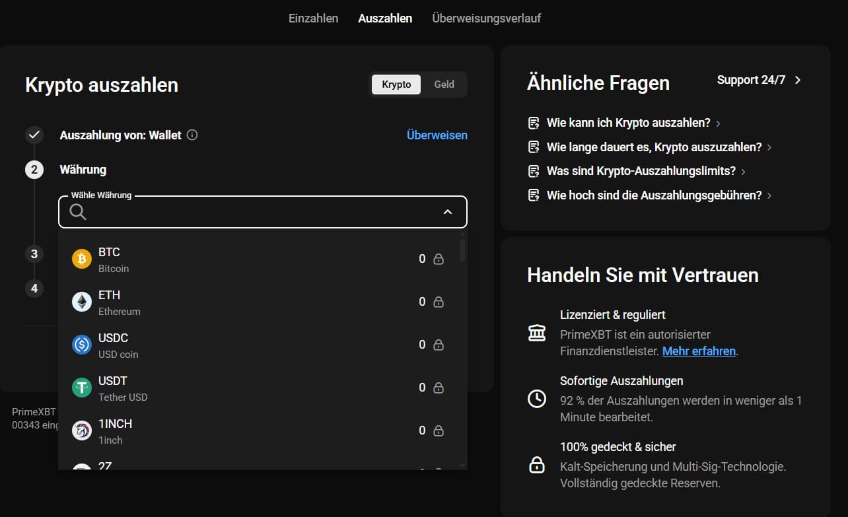This screenshot has width=848, height=517.
Task: Open 'Was sind Krypto-Auszahlungslimits?' question
Action: click(x=641, y=171)
